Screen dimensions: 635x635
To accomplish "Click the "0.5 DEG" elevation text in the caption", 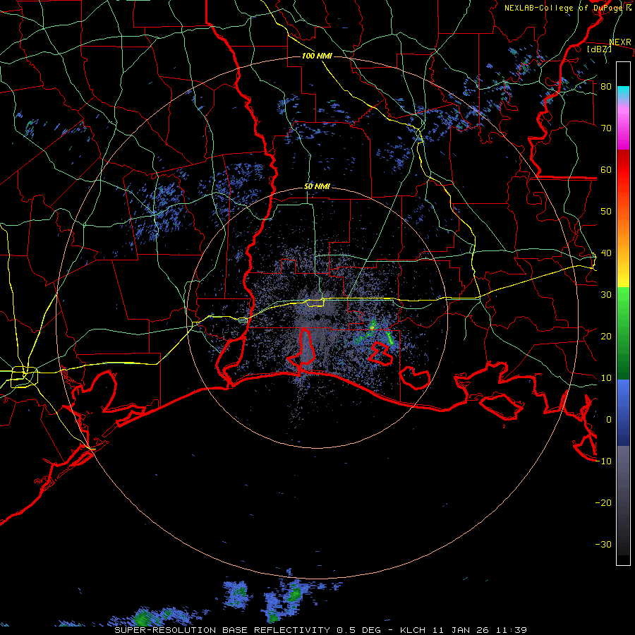I will click(359, 630).
